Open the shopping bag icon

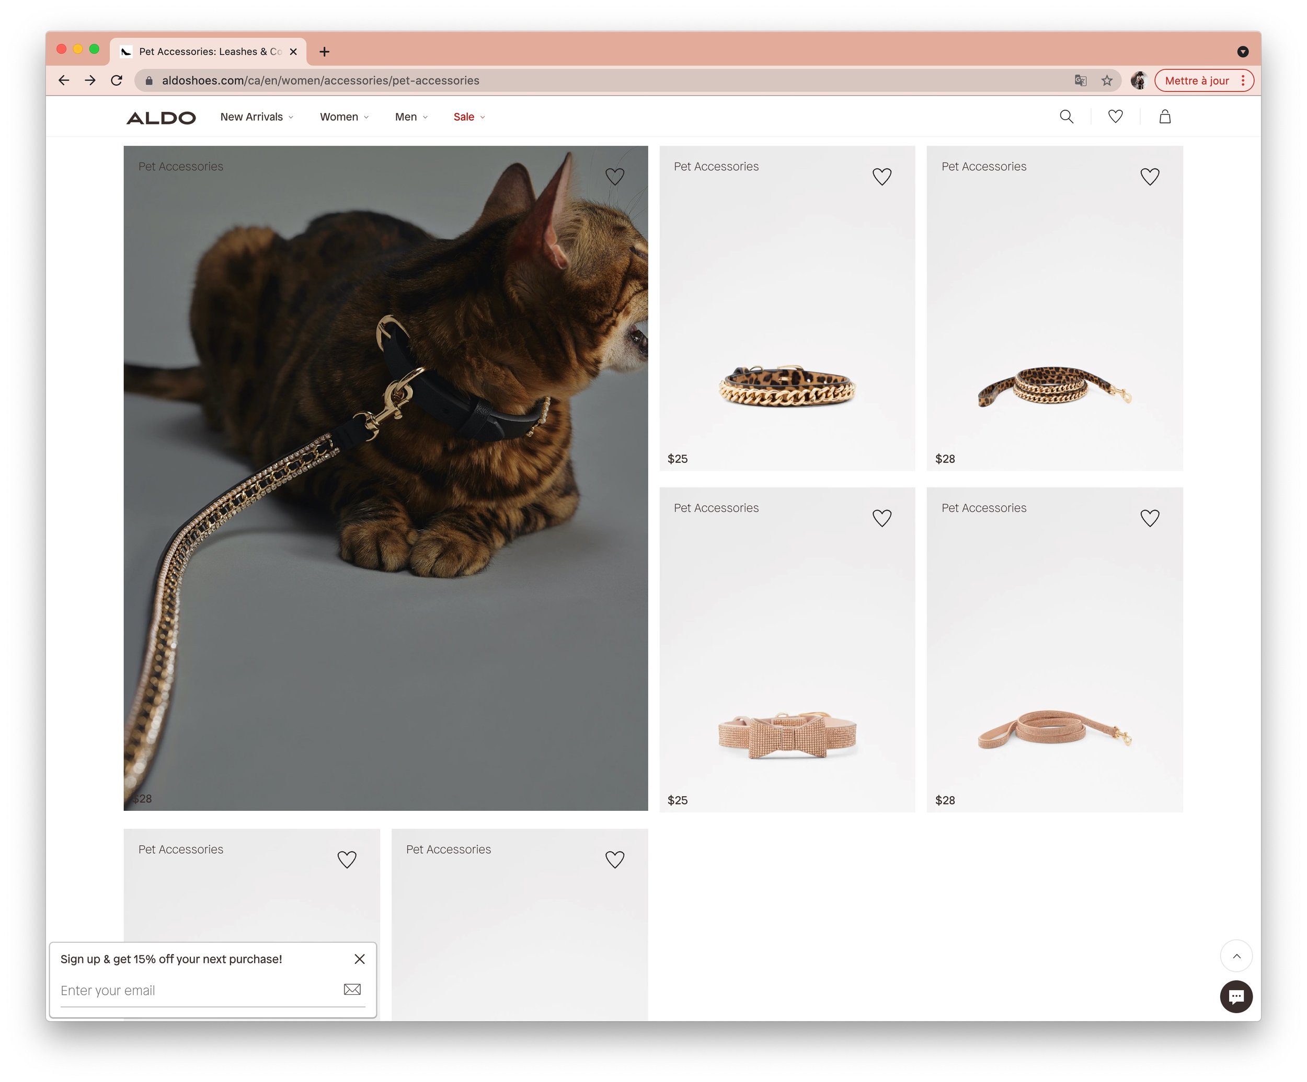pos(1165,117)
